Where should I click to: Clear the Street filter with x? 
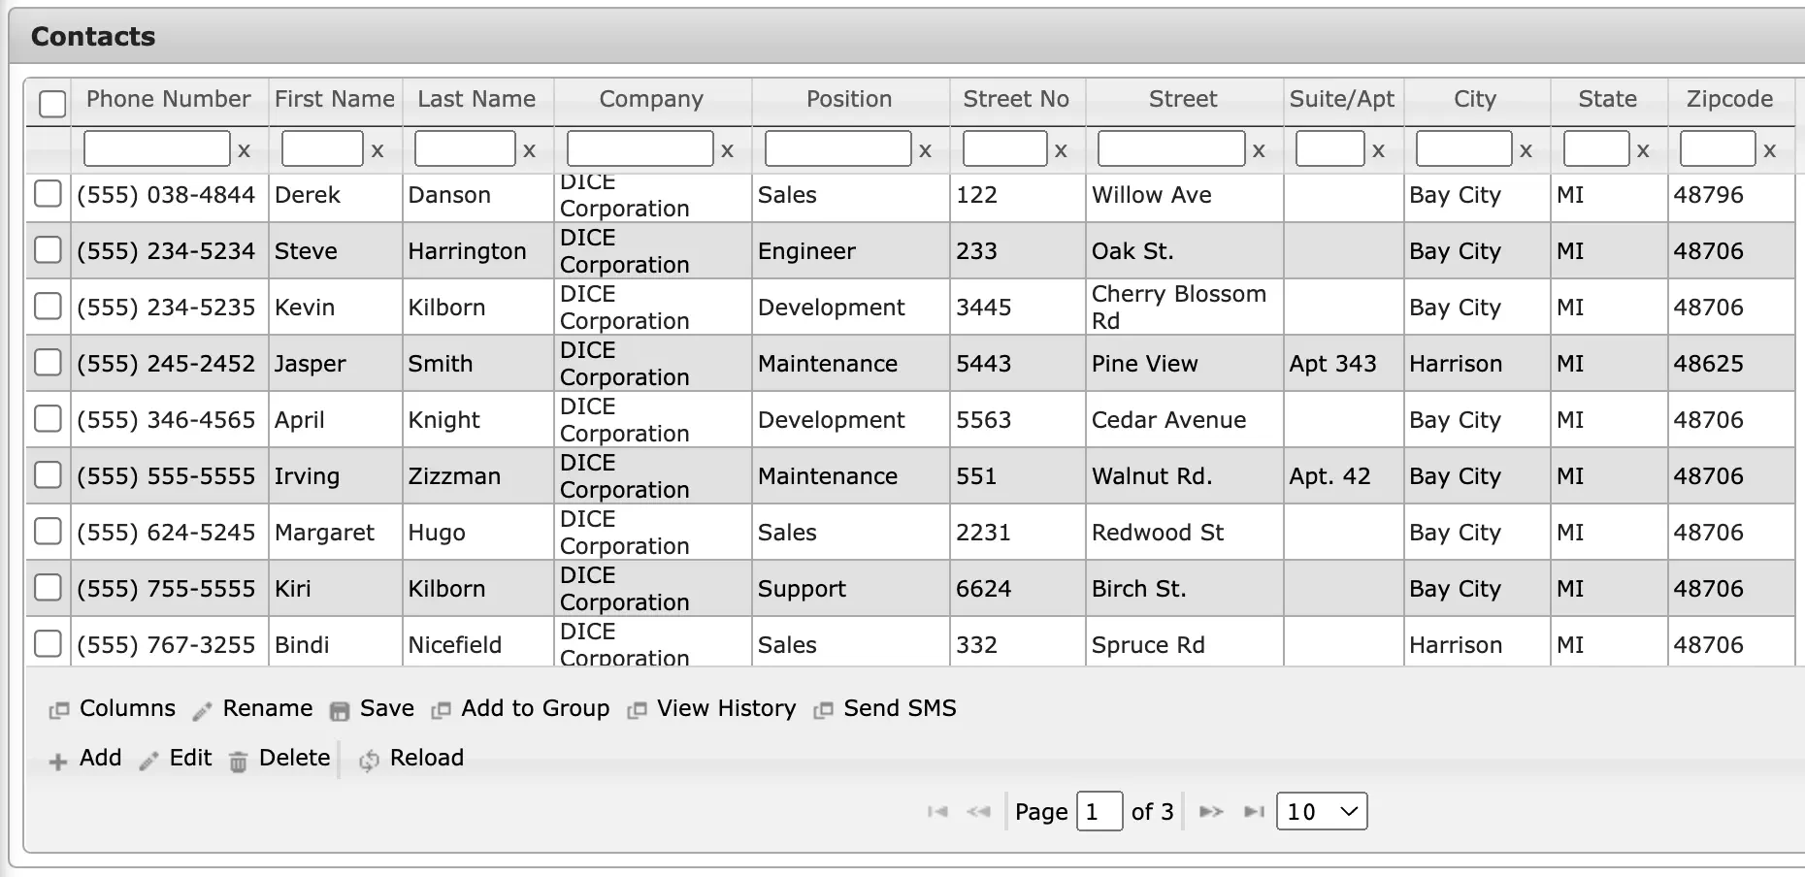tap(1260, 150)
